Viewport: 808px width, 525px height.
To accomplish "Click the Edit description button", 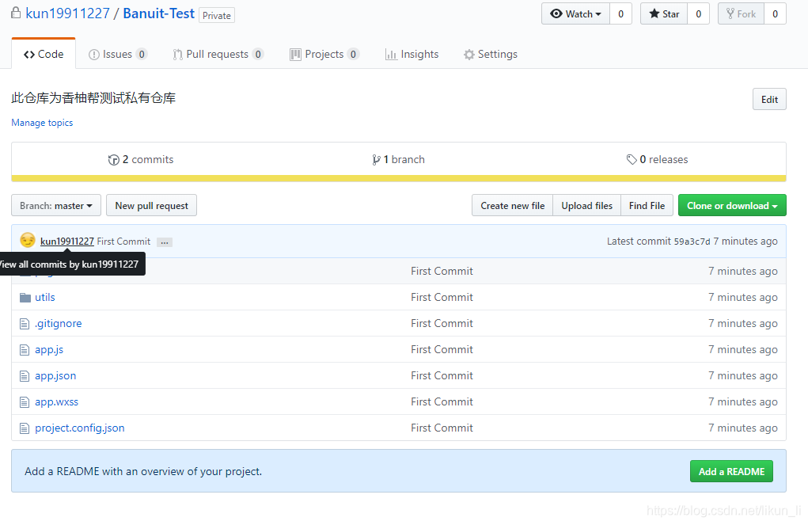I will pyautogui.click(x=769, y=100).
